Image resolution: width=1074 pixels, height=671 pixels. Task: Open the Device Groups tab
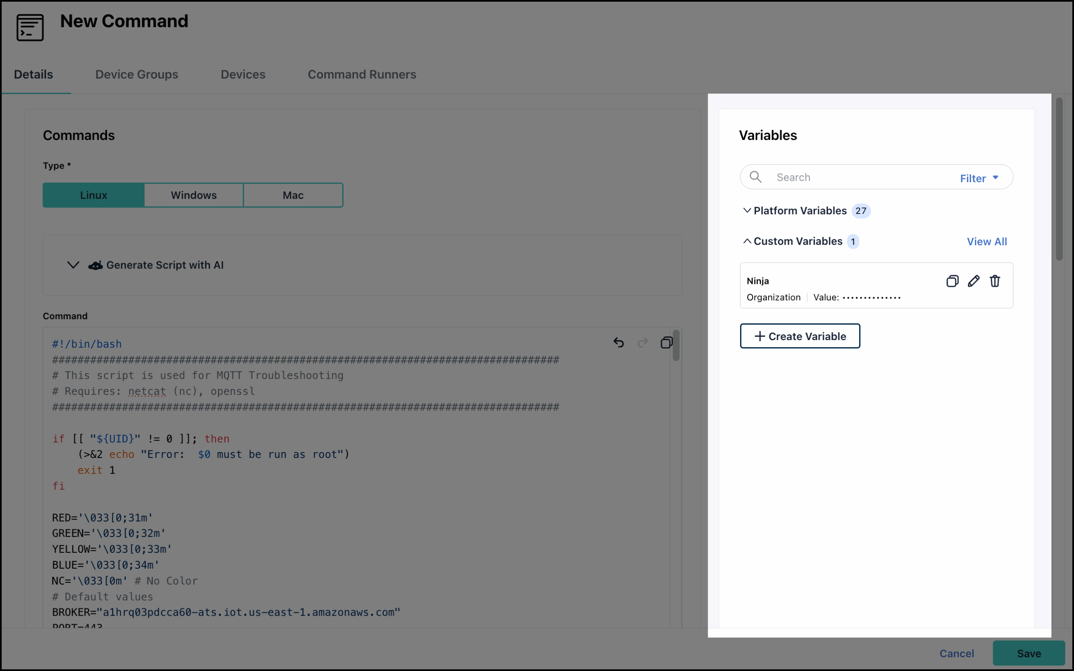click(137, 75)
